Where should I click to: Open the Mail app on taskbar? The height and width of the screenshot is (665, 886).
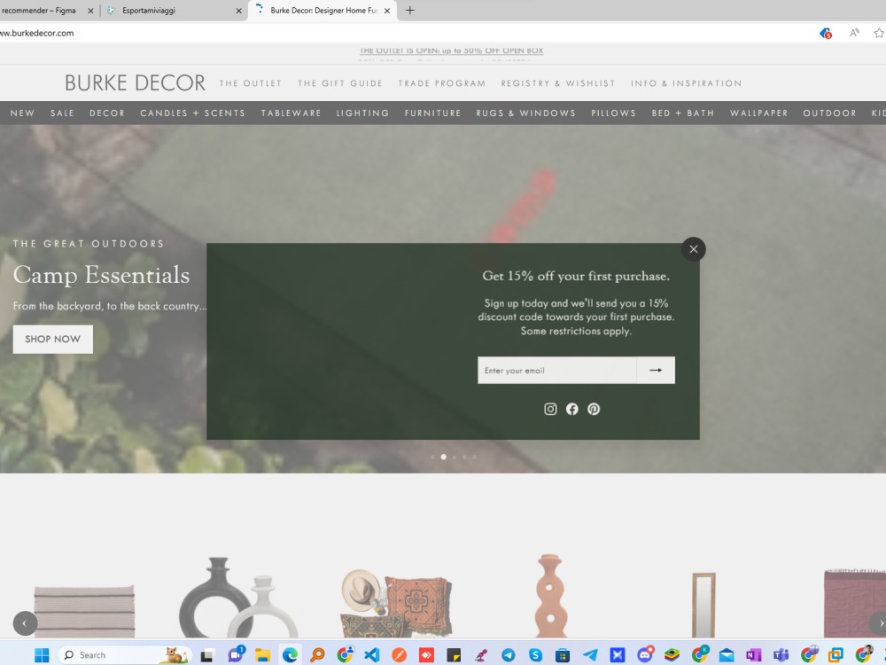point(727,655)
